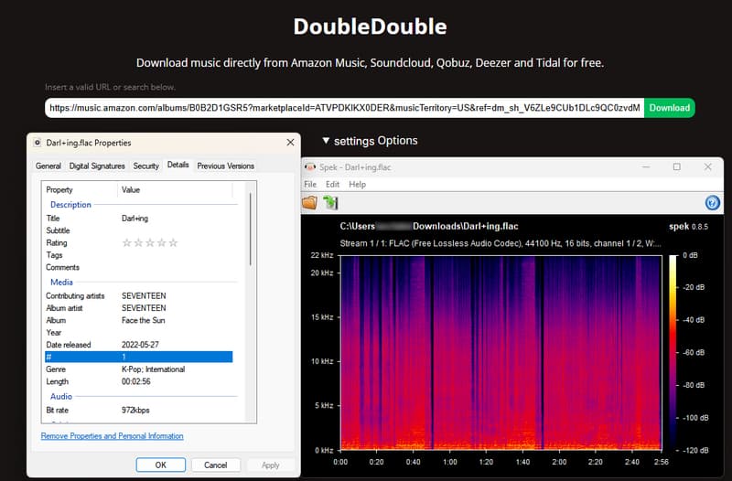Select the Details tab

(178, 165)
